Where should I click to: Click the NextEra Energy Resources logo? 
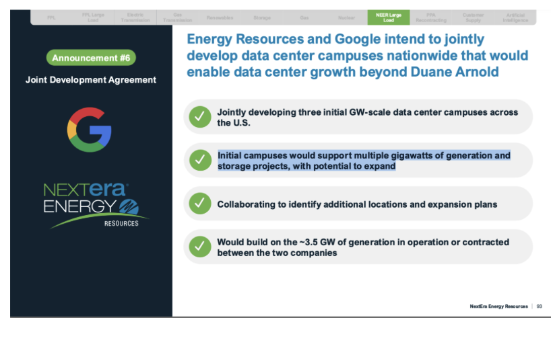[95, 206]
